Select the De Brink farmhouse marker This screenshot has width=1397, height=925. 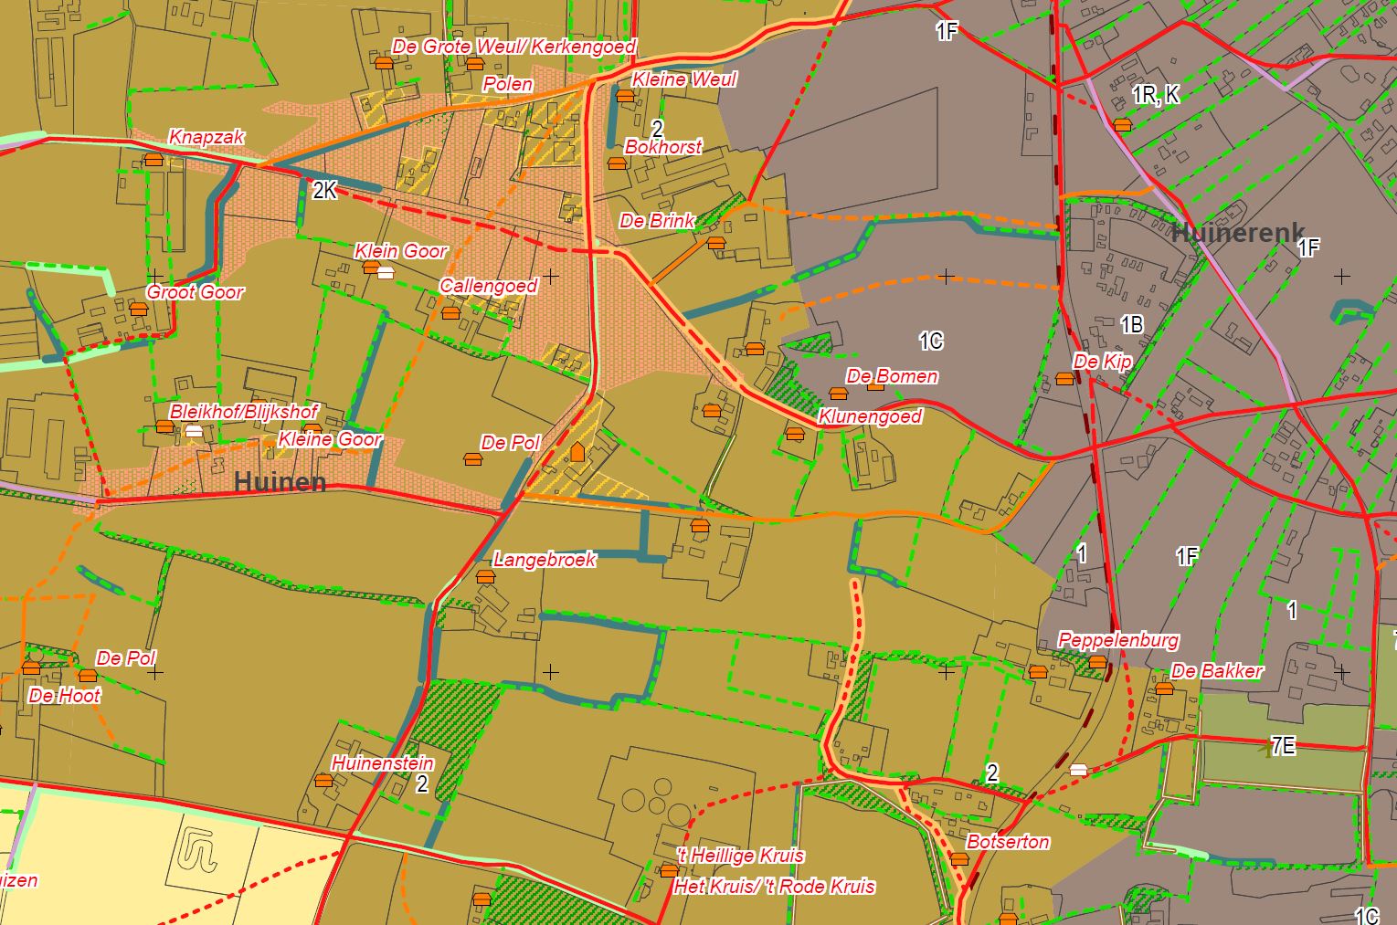point(716,243)
